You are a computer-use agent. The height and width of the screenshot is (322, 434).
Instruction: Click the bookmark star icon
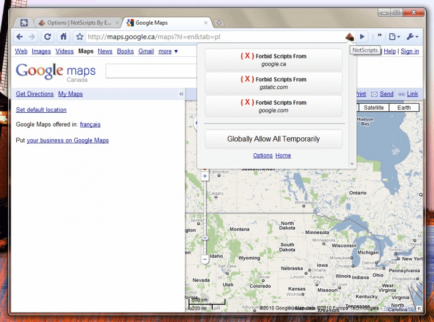coord(80,37)
